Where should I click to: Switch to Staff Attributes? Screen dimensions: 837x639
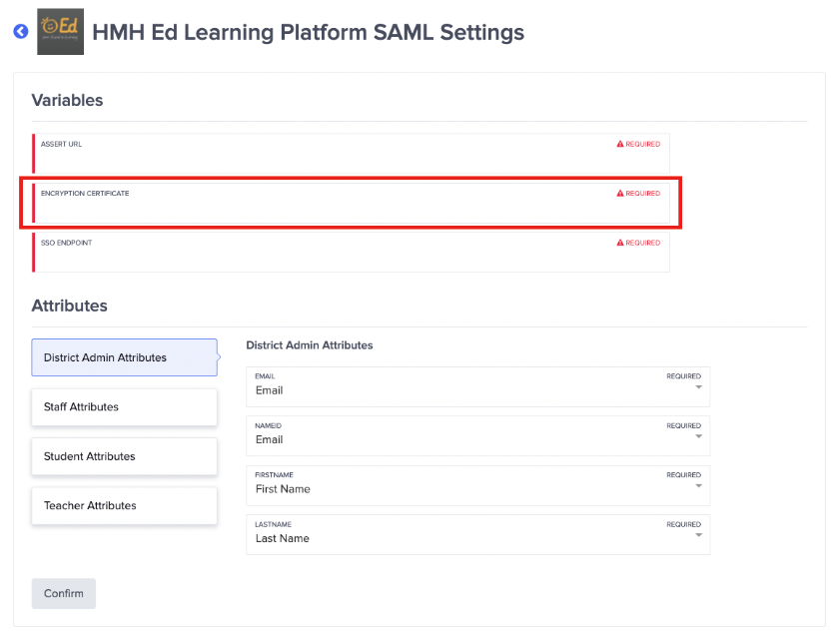tap(124, 406)
